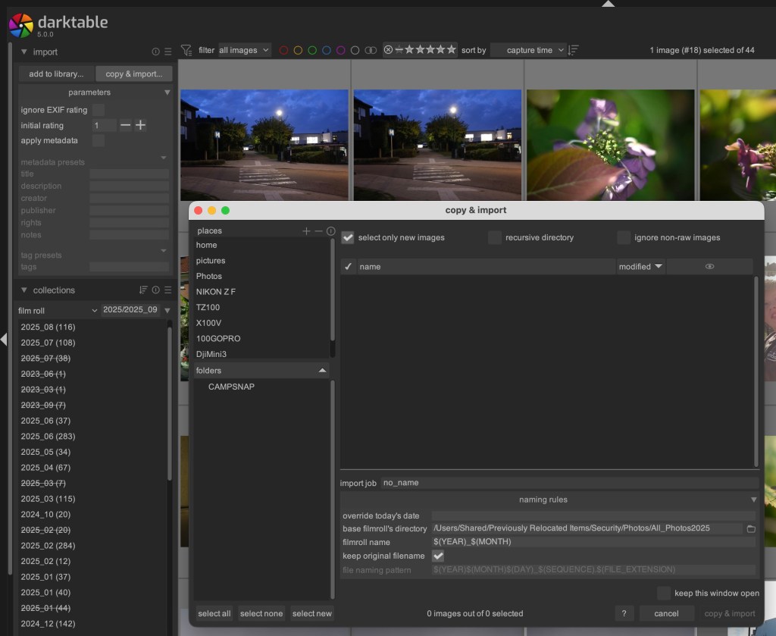Click the browse folder icon for base directory
The width and height of the screenshot is (776, 636).
[751, 528]
